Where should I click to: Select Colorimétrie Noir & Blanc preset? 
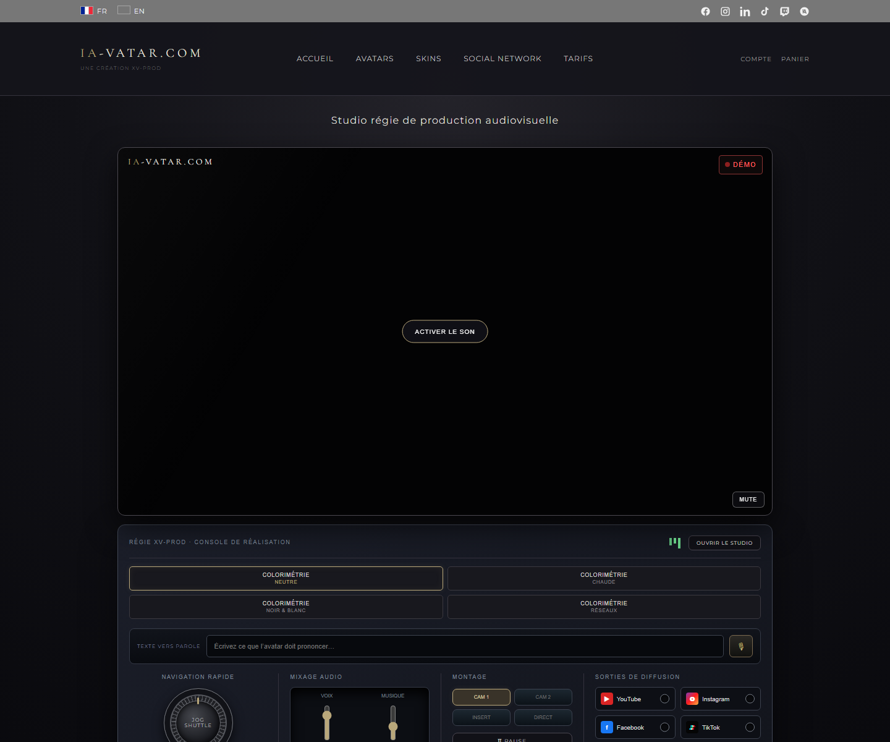click(x=286, y=607)
